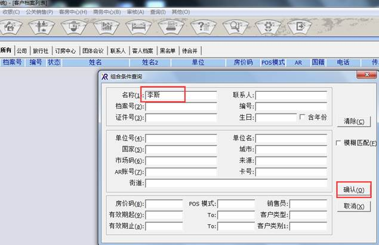
Task: Click the R logo in the 组合条件查询 title bar
Action: (105, 76)
